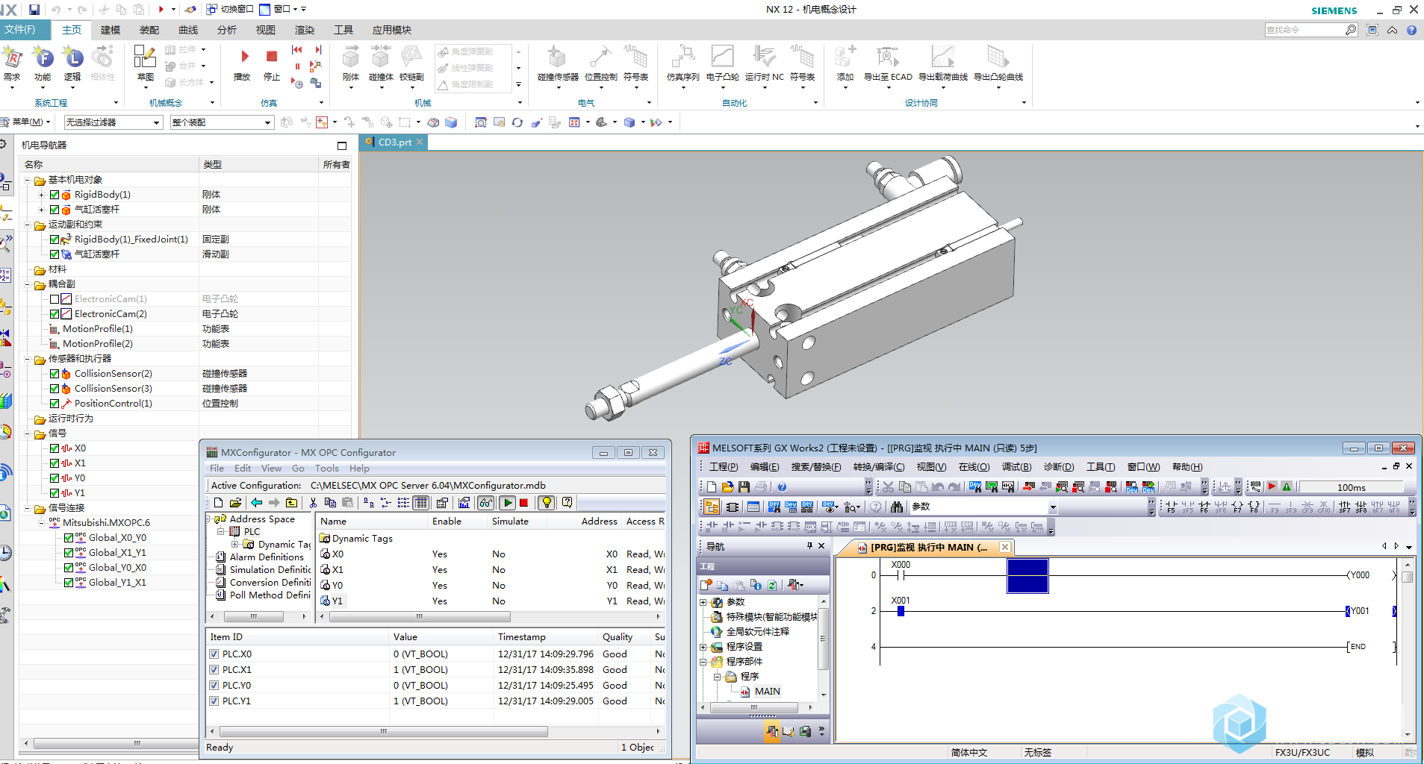Click the New document icon in MXConfigurator
Image resolution: width=1424 pixels, height=764 pixels.
(x=219, y=503)
